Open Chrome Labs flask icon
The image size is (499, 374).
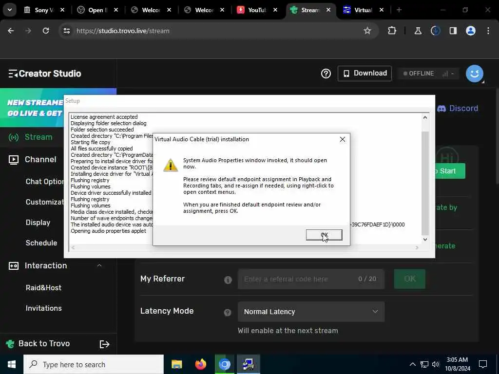[x=418, y=31]
